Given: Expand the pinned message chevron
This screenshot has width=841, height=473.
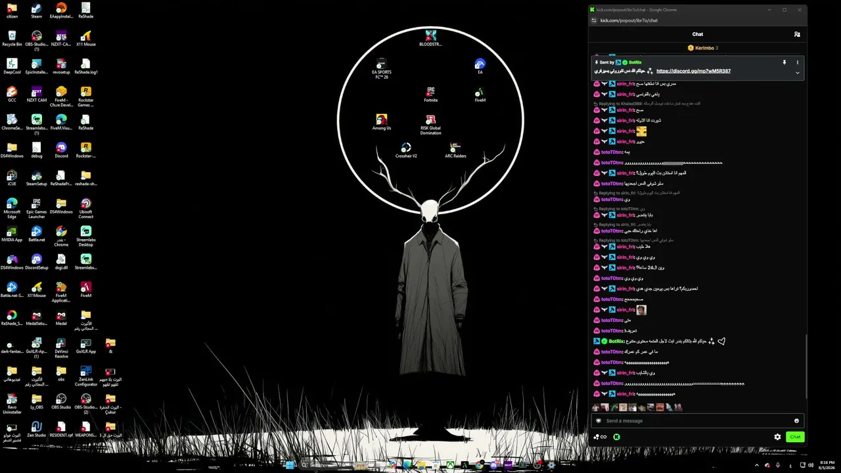Looking at the screenshot, I should (x=798, y=72).
